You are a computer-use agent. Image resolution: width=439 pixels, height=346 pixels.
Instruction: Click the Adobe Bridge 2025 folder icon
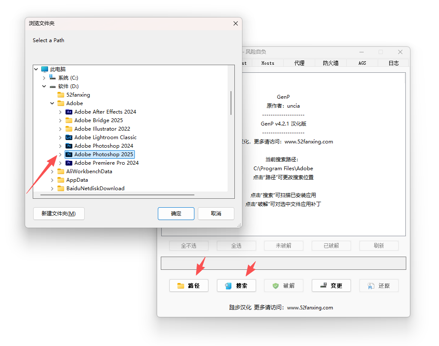pos(69,120)
